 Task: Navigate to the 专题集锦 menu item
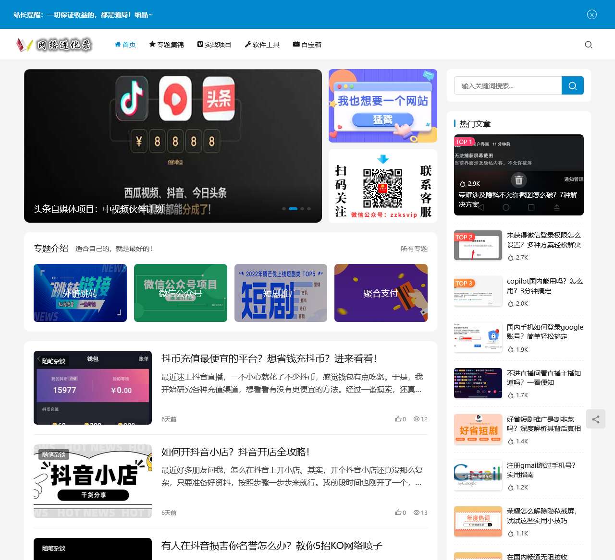pyautogui.click(x=166, y=44)
